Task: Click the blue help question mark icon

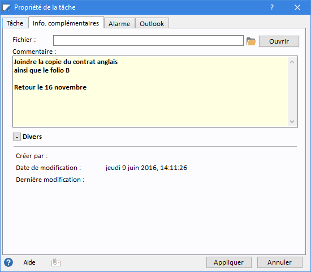Action: pos(8,262)
